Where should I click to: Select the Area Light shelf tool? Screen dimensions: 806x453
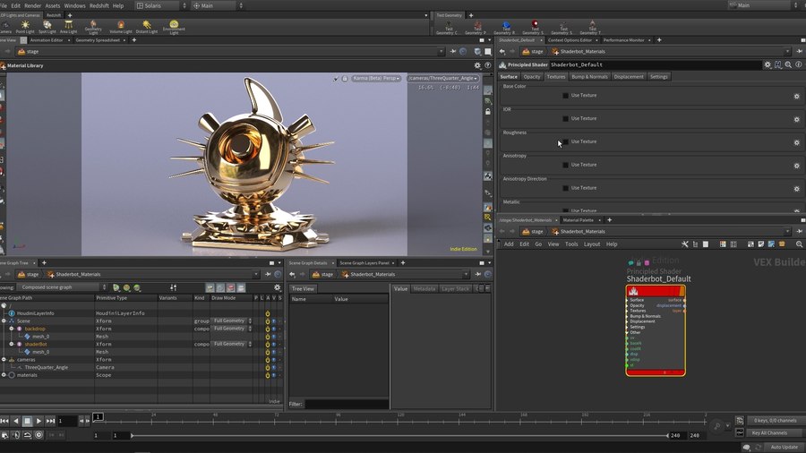click(x=68, y=26)
